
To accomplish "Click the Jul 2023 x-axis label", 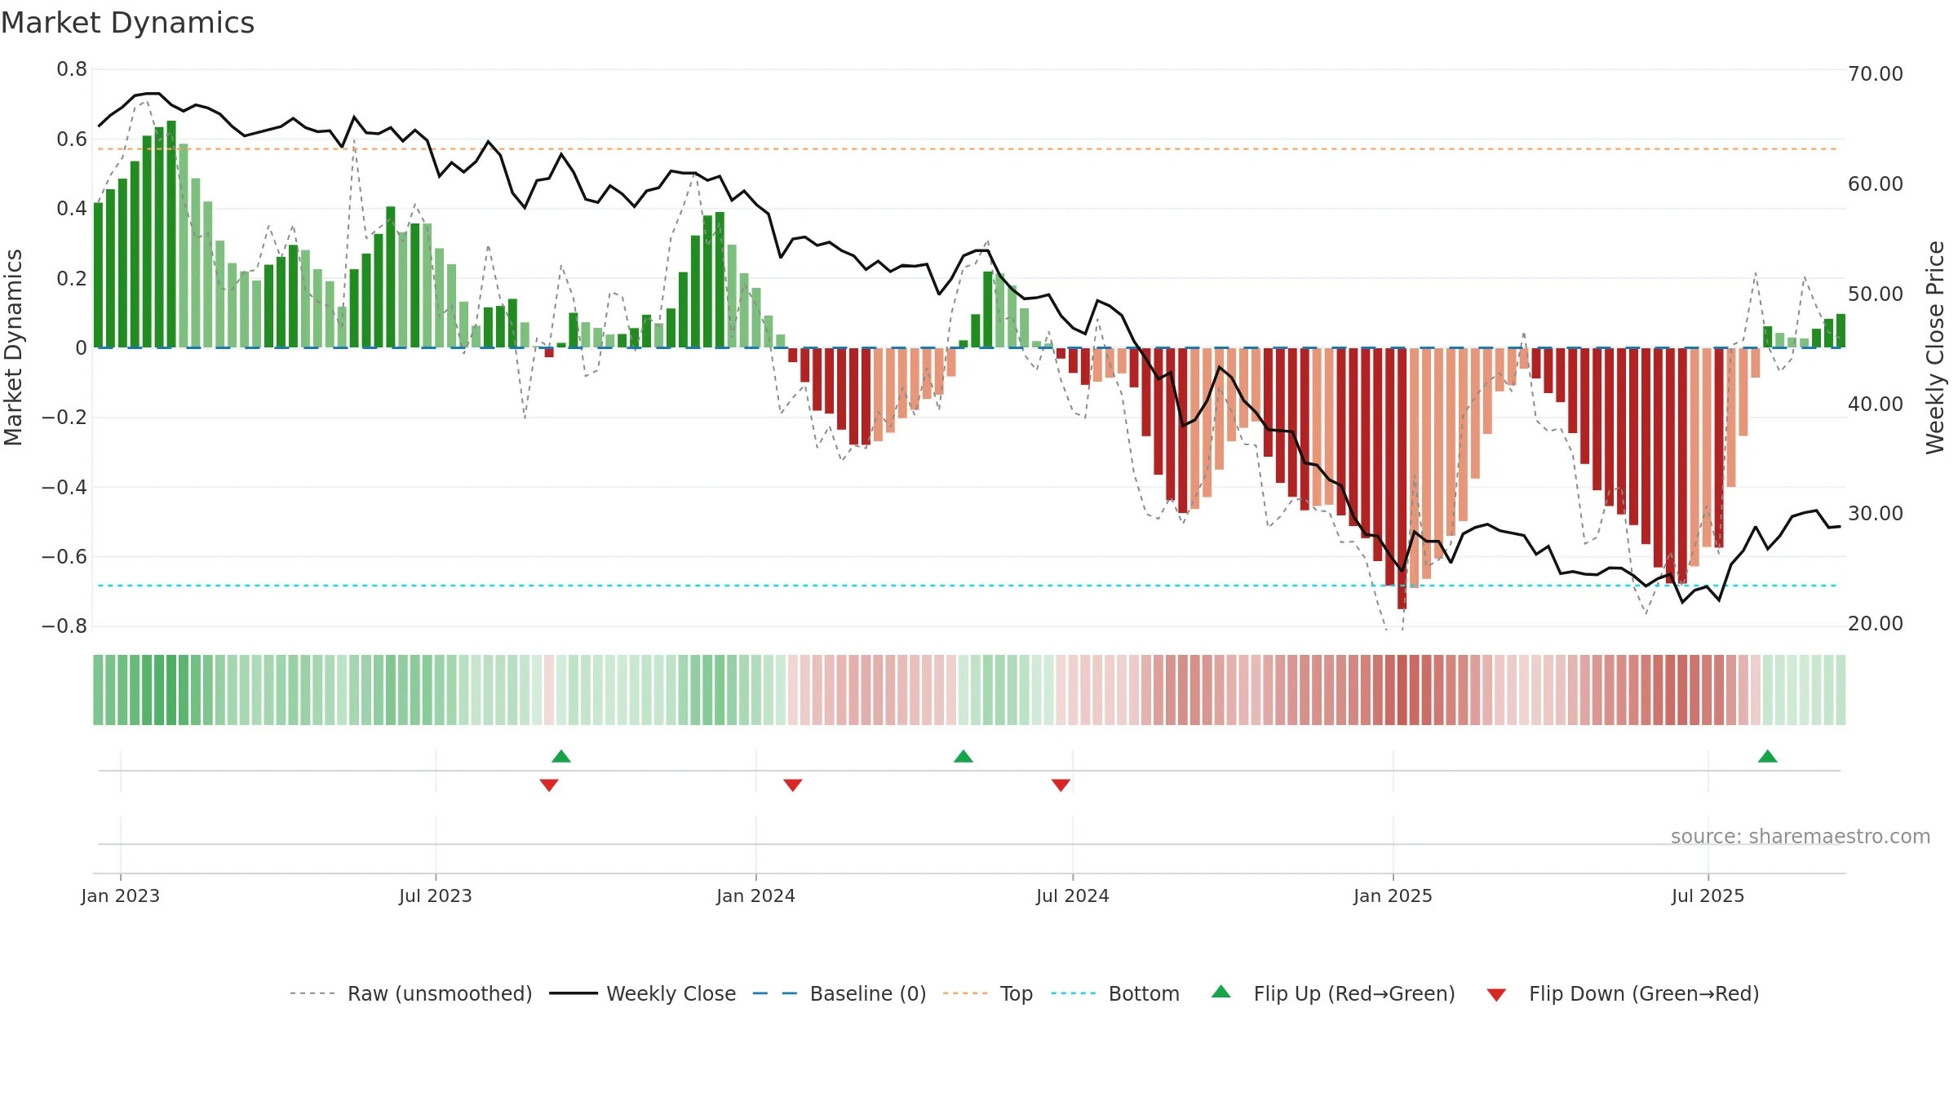I will point(436,895).
